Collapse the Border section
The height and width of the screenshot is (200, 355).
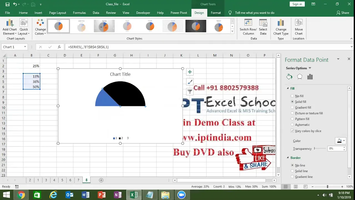tap(288, 158)
